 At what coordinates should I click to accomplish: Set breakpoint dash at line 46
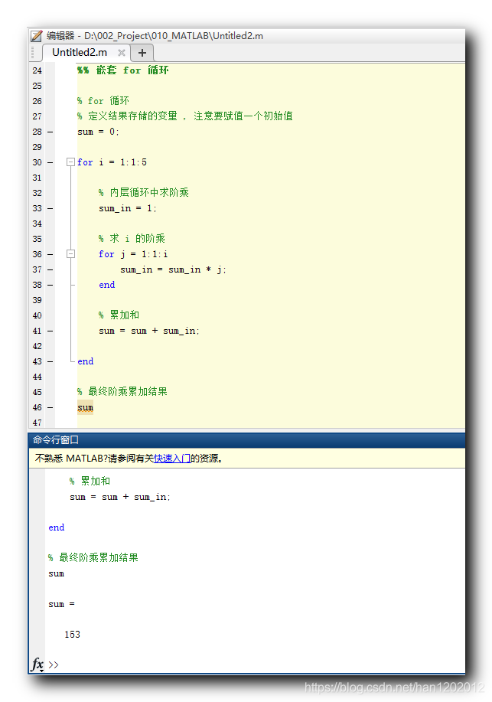click(51, 407)
